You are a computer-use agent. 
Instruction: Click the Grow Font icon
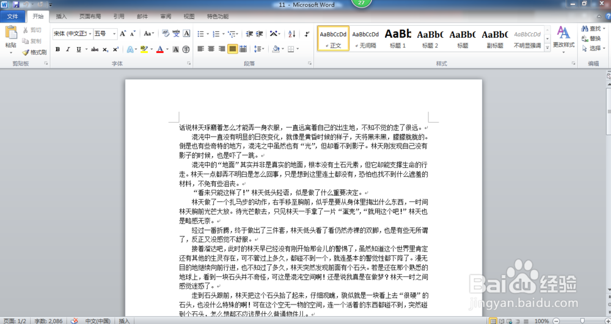[123, 34]
